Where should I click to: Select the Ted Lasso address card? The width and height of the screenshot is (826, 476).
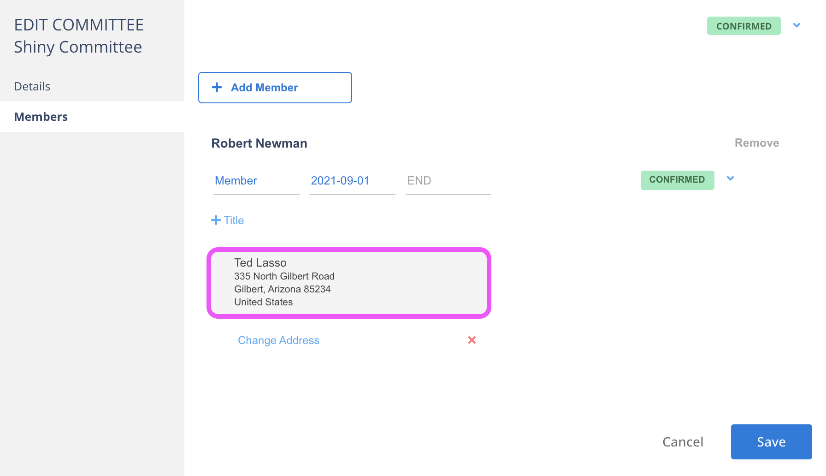(x=349, y=283)
